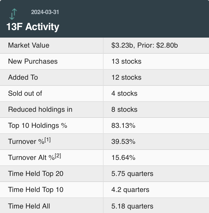Select the 13 stocks value

[126, 61]
